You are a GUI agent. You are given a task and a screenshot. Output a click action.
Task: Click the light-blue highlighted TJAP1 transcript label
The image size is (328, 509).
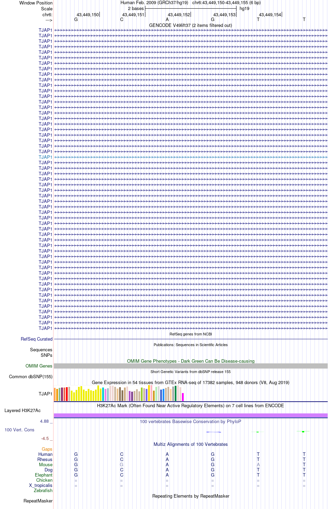pyautogui.click(x=46, y=157)
